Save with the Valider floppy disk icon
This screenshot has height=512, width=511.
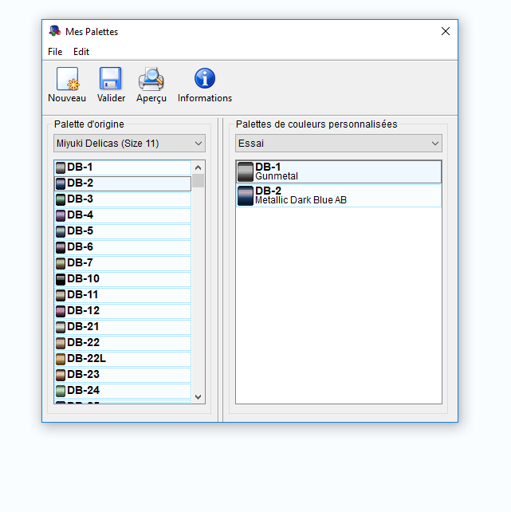point(111,78)
